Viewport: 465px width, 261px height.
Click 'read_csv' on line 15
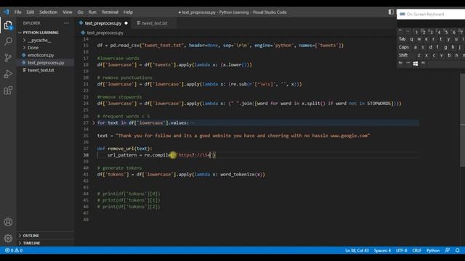[x=129, y=45]
